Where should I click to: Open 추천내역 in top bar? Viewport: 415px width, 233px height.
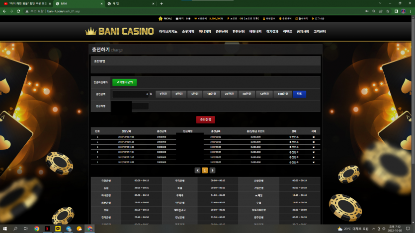pyautogui.click(x=285, y=19)
